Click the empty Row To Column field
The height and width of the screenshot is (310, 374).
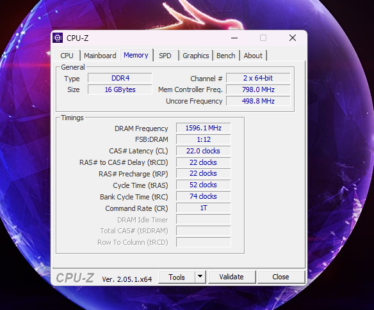pos(204,242)
